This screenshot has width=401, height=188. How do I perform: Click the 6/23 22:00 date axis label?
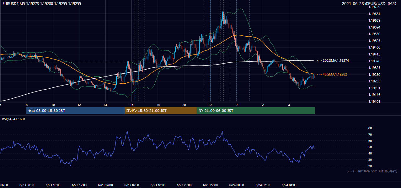coord(210,185)
